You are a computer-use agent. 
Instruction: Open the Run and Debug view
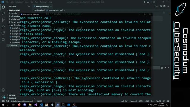(x=3, y=26)
